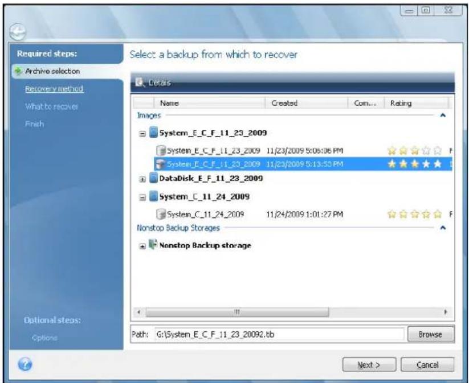Click the round back arrow button
The width and height of the screenshot is (469, 383).
click(x=18, y=32)
